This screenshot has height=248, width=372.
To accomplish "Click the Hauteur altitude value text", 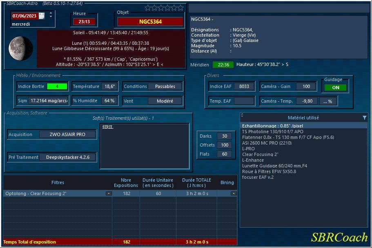I will (262, 64).
